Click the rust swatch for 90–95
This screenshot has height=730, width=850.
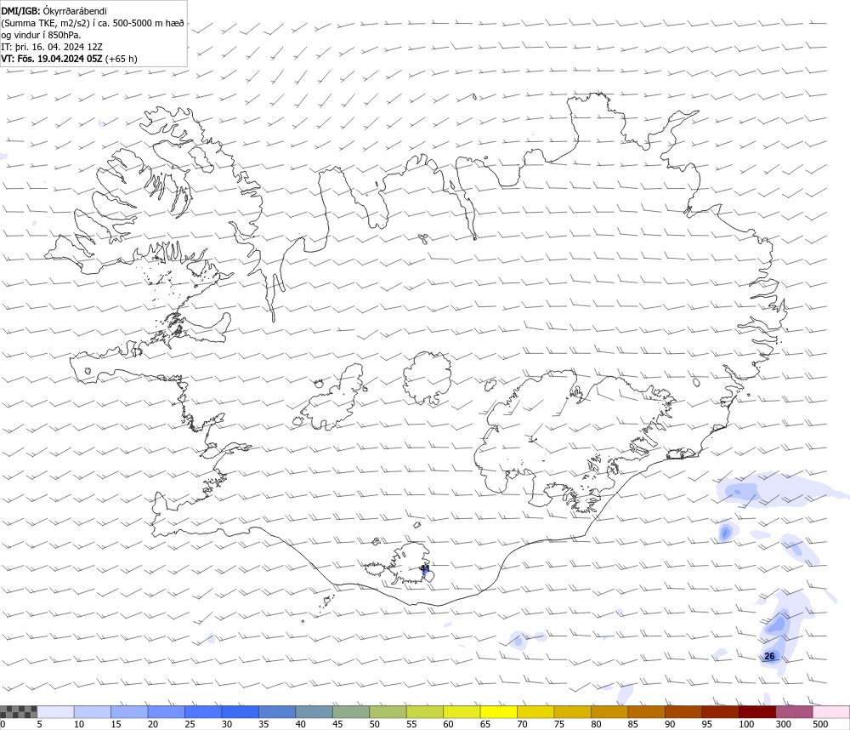point(683,712)
